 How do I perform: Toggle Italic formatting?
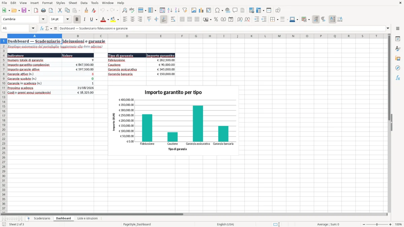pyautogui.click(x=85, y=20)
